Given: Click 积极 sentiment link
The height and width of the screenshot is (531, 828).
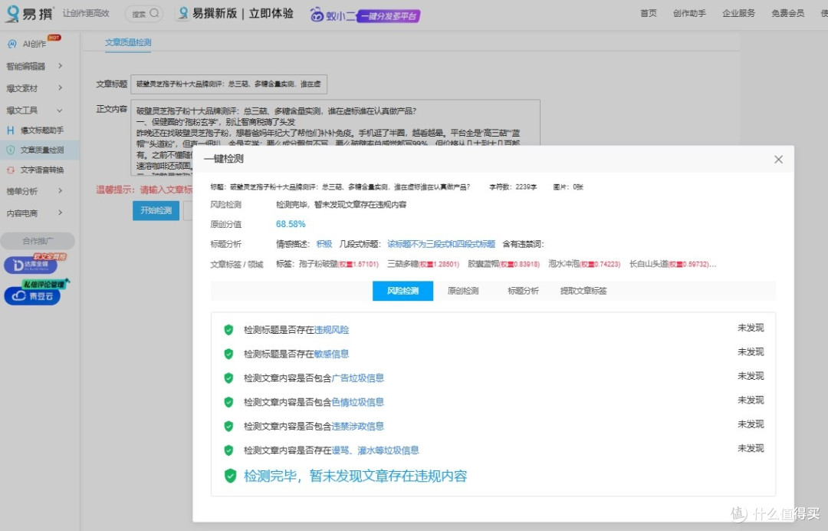Looking at the screenshot, I should [x=324, y=244].
